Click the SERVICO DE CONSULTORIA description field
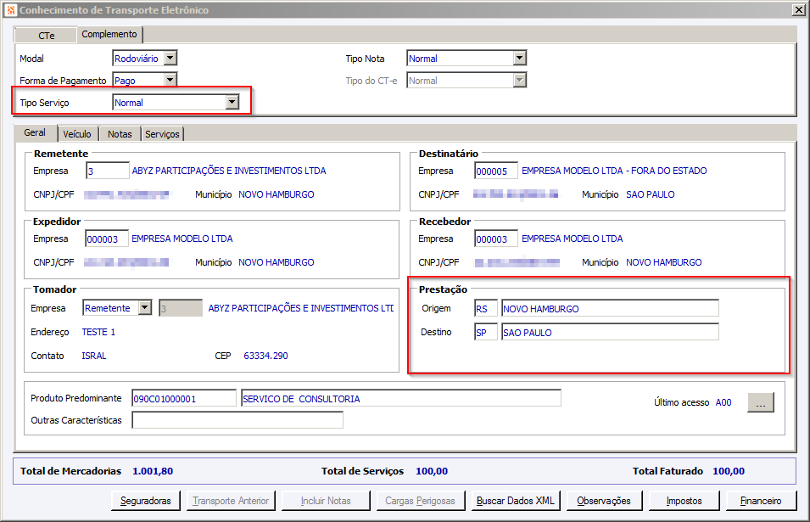 pos(401,398)
